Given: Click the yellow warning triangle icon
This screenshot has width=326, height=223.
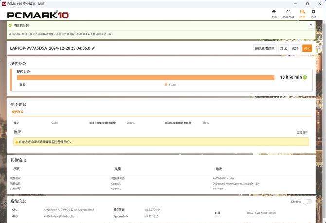Looking at the screenshot, I should tap(17, 142).
